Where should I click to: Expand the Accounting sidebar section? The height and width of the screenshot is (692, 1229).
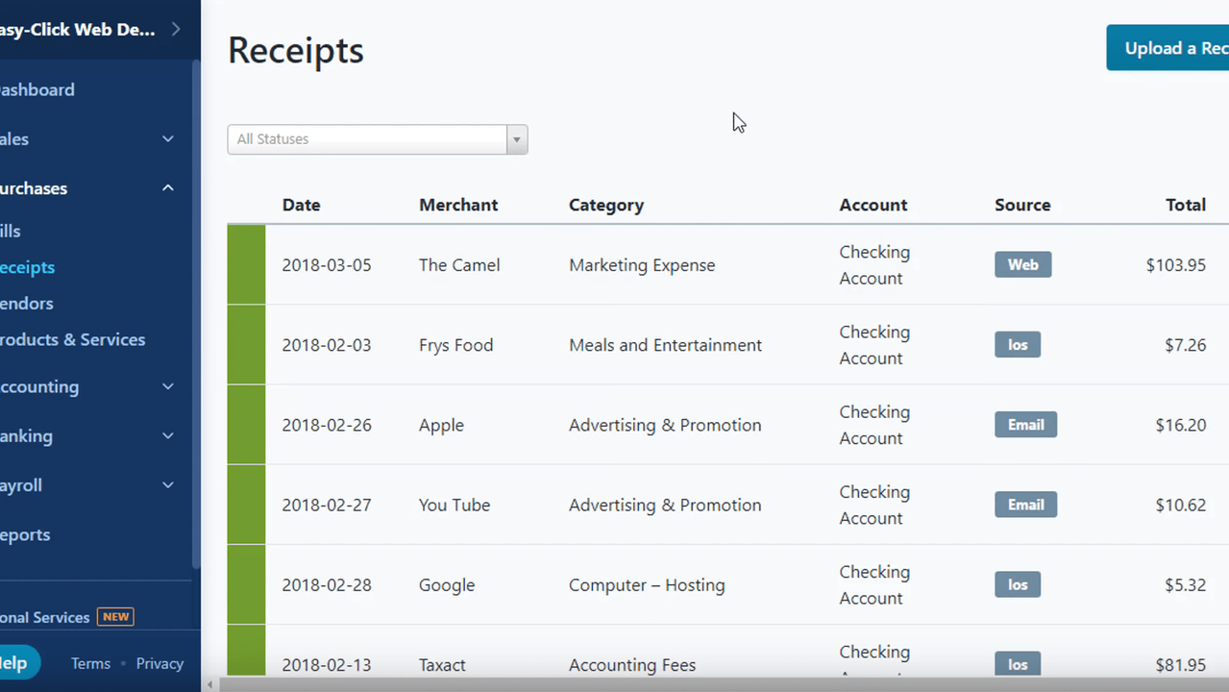pyautogui.click(x=167, y=386)
